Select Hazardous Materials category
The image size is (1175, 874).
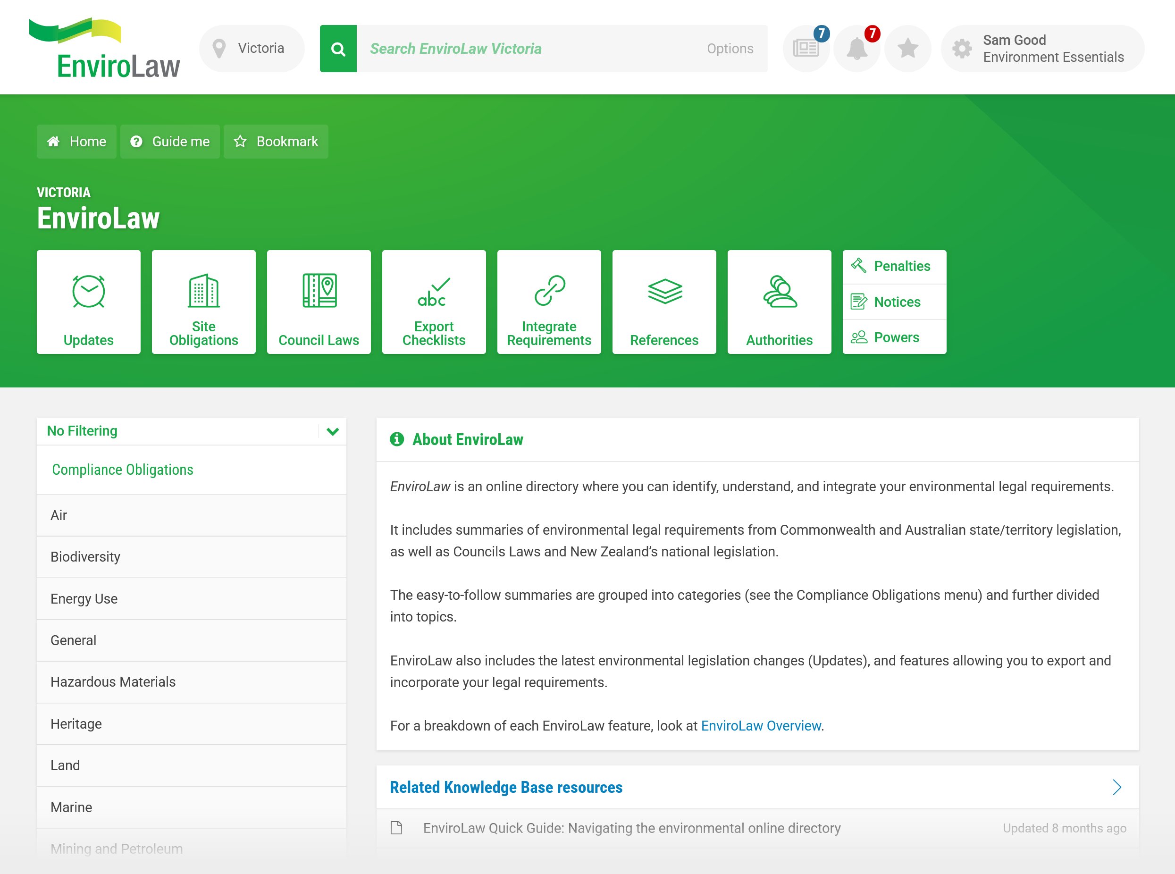pyautogui.click(x=192, y=682)
